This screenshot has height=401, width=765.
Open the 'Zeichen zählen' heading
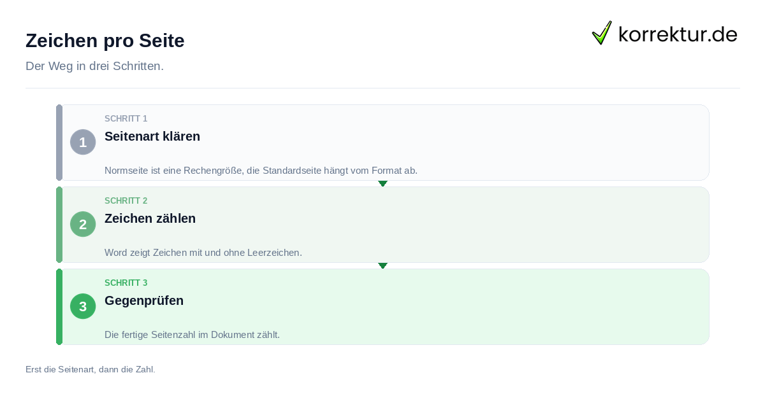150,218
